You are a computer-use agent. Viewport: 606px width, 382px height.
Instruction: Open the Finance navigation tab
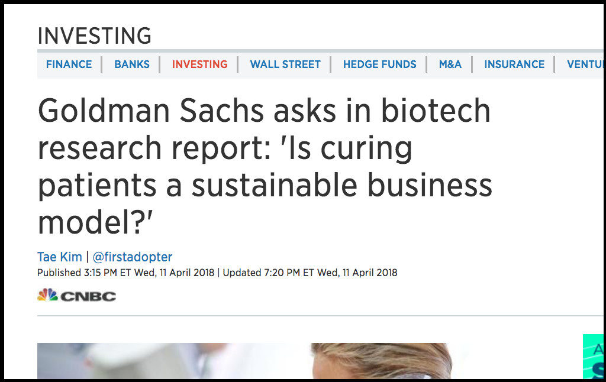coord(69,64)
